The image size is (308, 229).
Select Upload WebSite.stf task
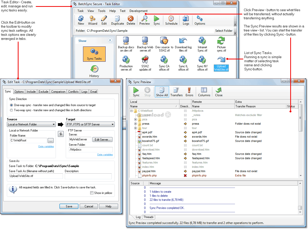pyautogui.click(x=221, y=63)
